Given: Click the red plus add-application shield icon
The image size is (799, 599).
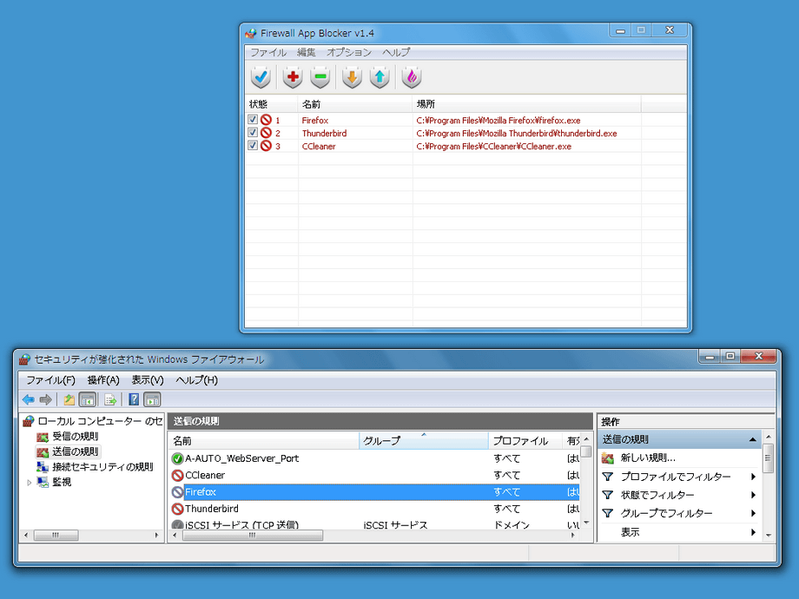Looking at the screenshot, I should 293,77.
